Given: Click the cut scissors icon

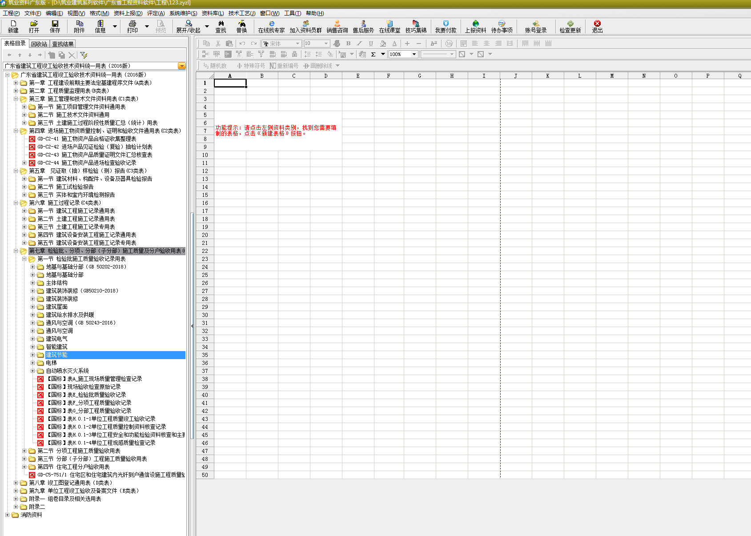Looking at the screenshot, I should pyautogui.click(x=218, y=44).
